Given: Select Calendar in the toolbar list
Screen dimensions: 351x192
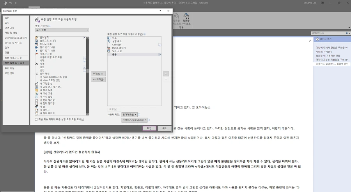Looking at the screenshot, I should tap(116, 44).
